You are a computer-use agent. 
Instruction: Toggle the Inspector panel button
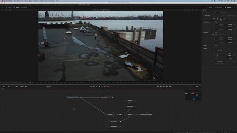pos(228,7)
